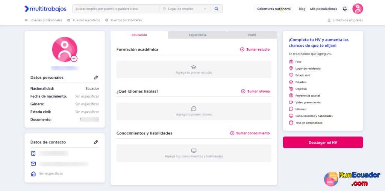This screenshot has height=191, width=385.
Task: Click the graduation cap icon beside Estudios reminder
Action: click(291, 82)
